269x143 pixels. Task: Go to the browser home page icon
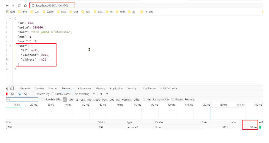point(25,6)
